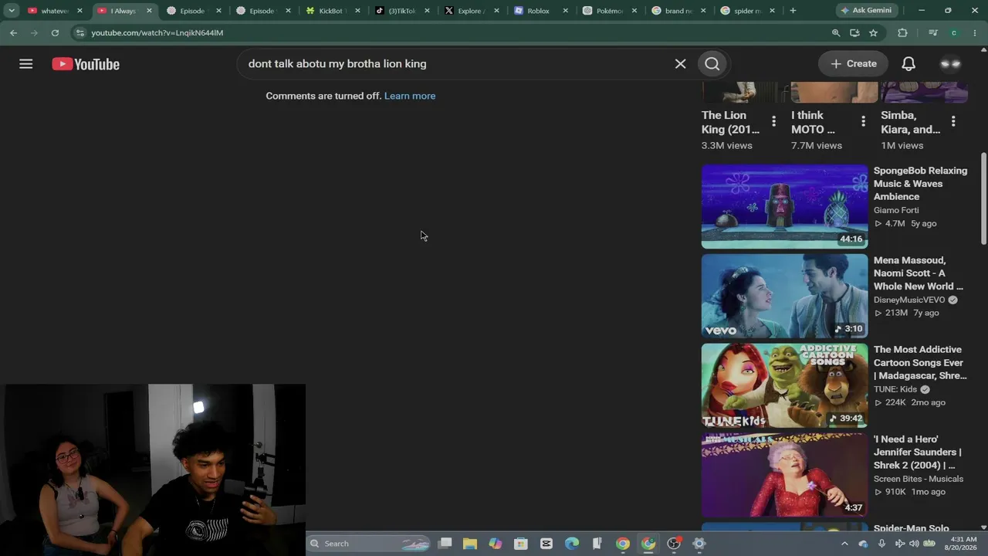Viewport: 988px width, 556px height.
Task: Open options for "I think MOTO" video
Action: (863, 121)
